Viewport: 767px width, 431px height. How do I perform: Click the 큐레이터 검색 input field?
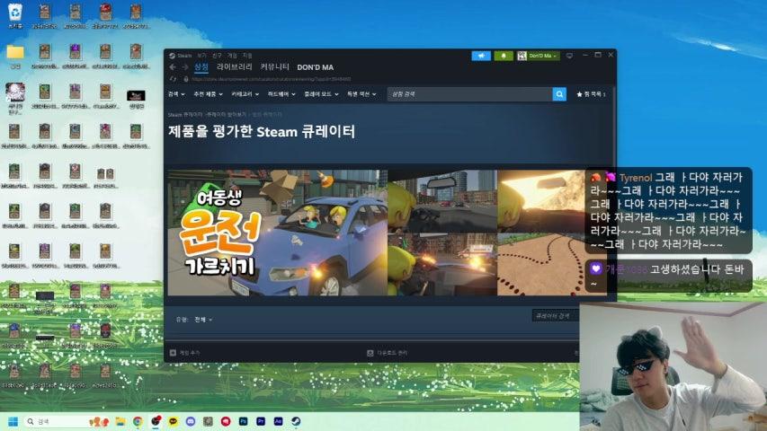point(555,316)
